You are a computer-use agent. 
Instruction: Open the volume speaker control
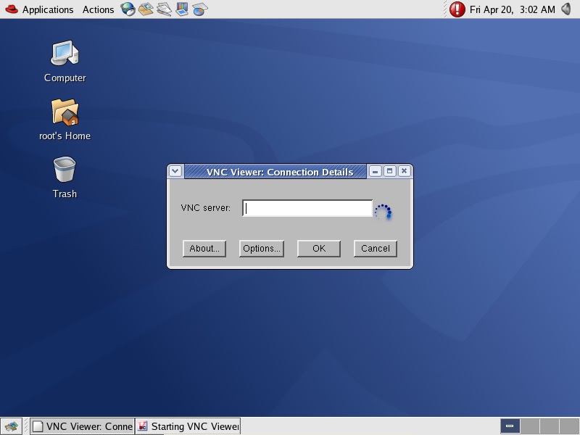click(x=566, y=9)
